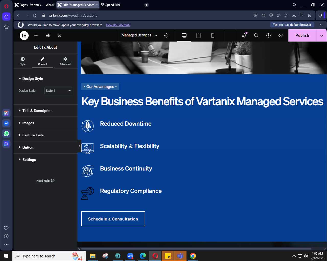Select the Key Business Benefits heading
The height and width of the screenshot is (261, 327).
(202, 101)
